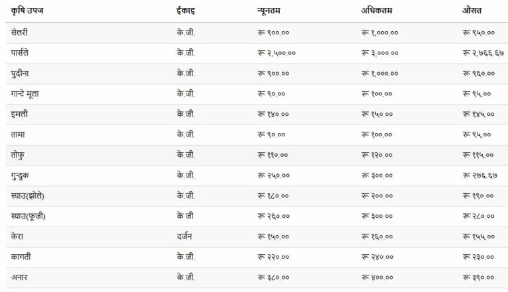Click the ईकाइ column header

(x=186, y=11)
